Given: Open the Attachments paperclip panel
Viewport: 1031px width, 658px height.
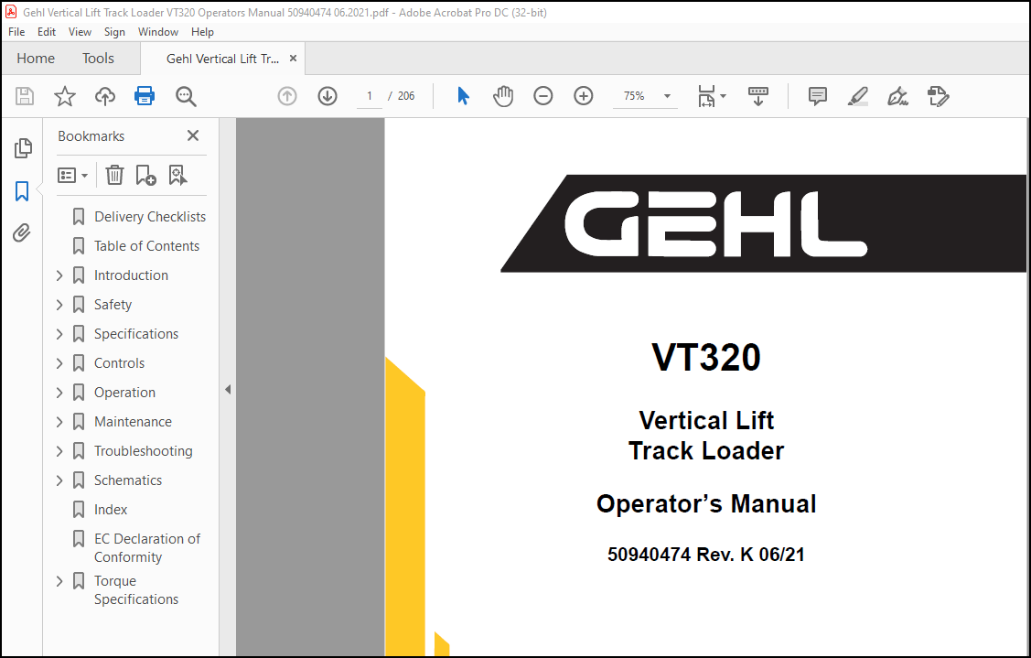Looking at the screenshot, I should click(22, 233).
